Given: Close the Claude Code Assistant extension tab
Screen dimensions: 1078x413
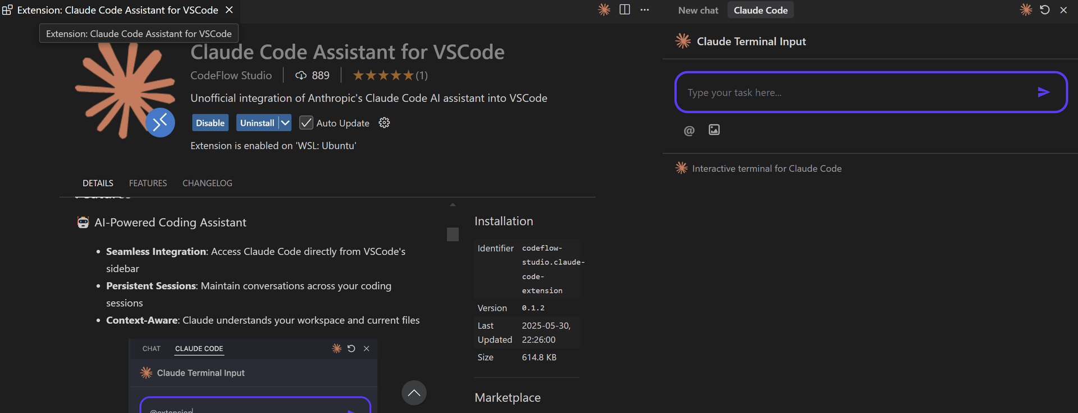Looking at the screenshot, I should pos(229,10).
